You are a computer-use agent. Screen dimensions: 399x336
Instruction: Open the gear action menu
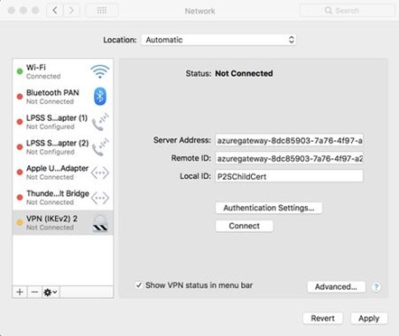pos(51,292)
